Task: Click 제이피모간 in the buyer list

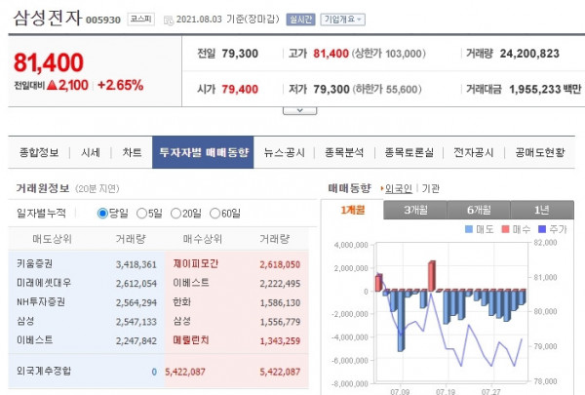Action: click(x=196, y=264)
